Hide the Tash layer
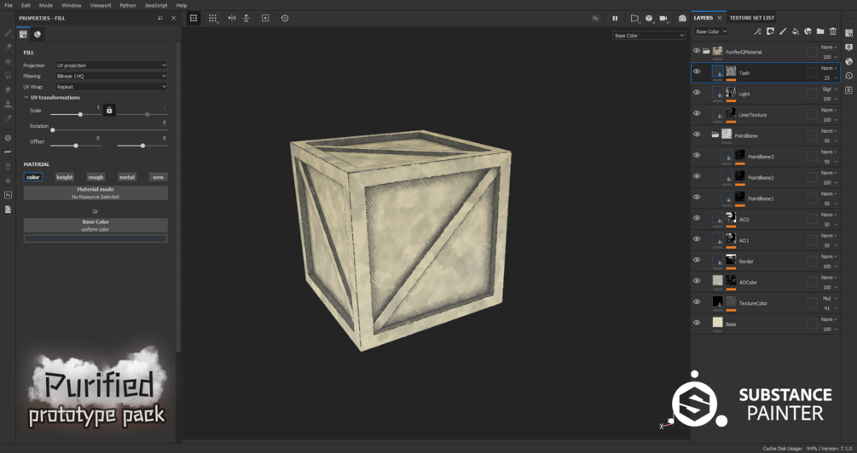The image size is (857, 453). (x=697, y=72)
